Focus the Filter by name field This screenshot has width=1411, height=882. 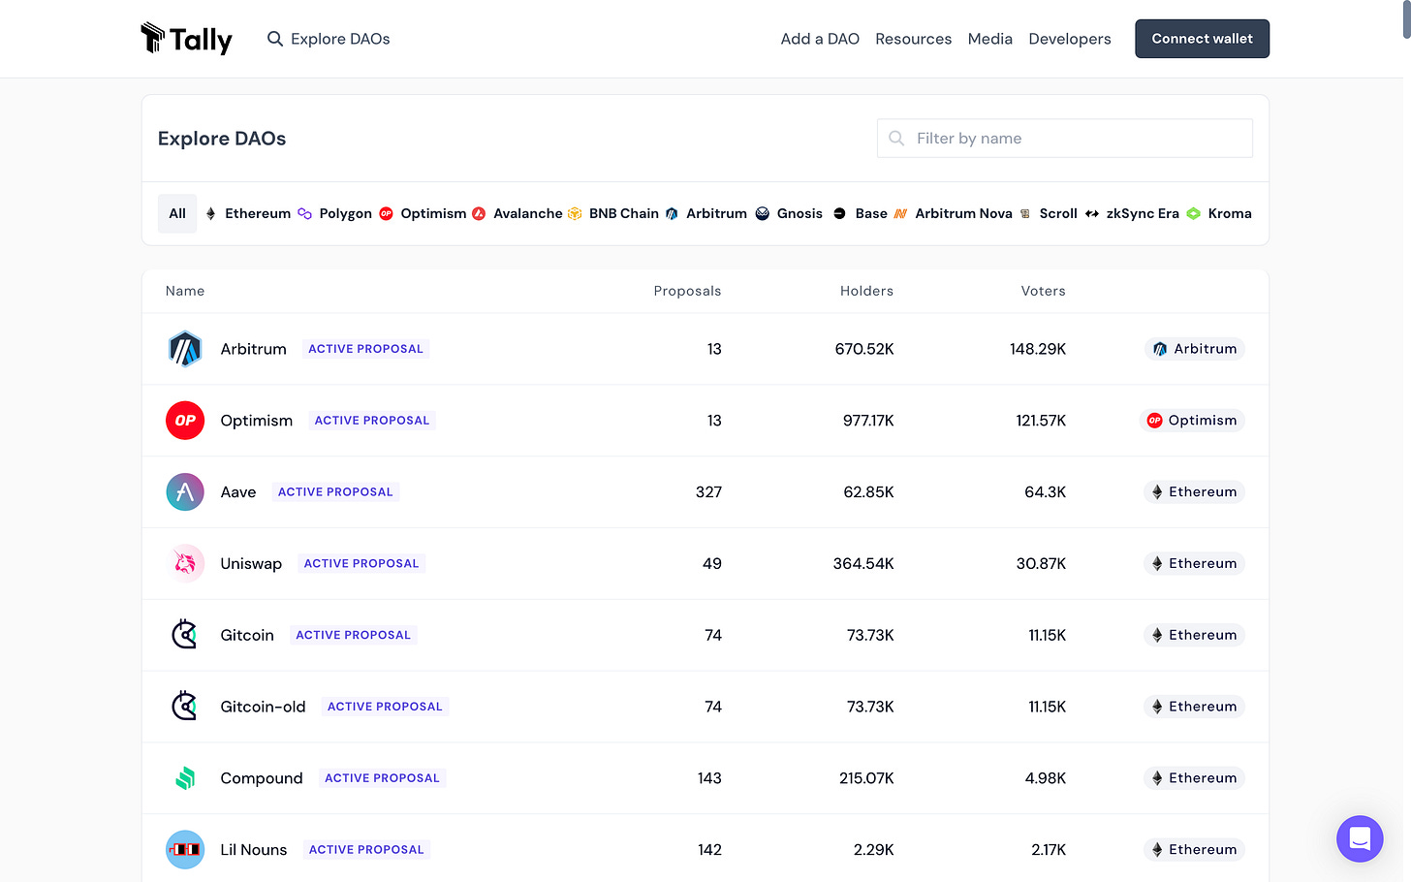pos(1065,139)
